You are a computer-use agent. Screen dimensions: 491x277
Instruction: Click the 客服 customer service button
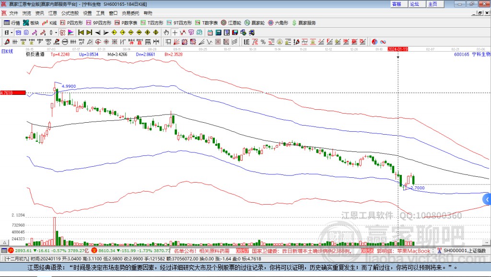pyautogui.click(x=397, y=4)
